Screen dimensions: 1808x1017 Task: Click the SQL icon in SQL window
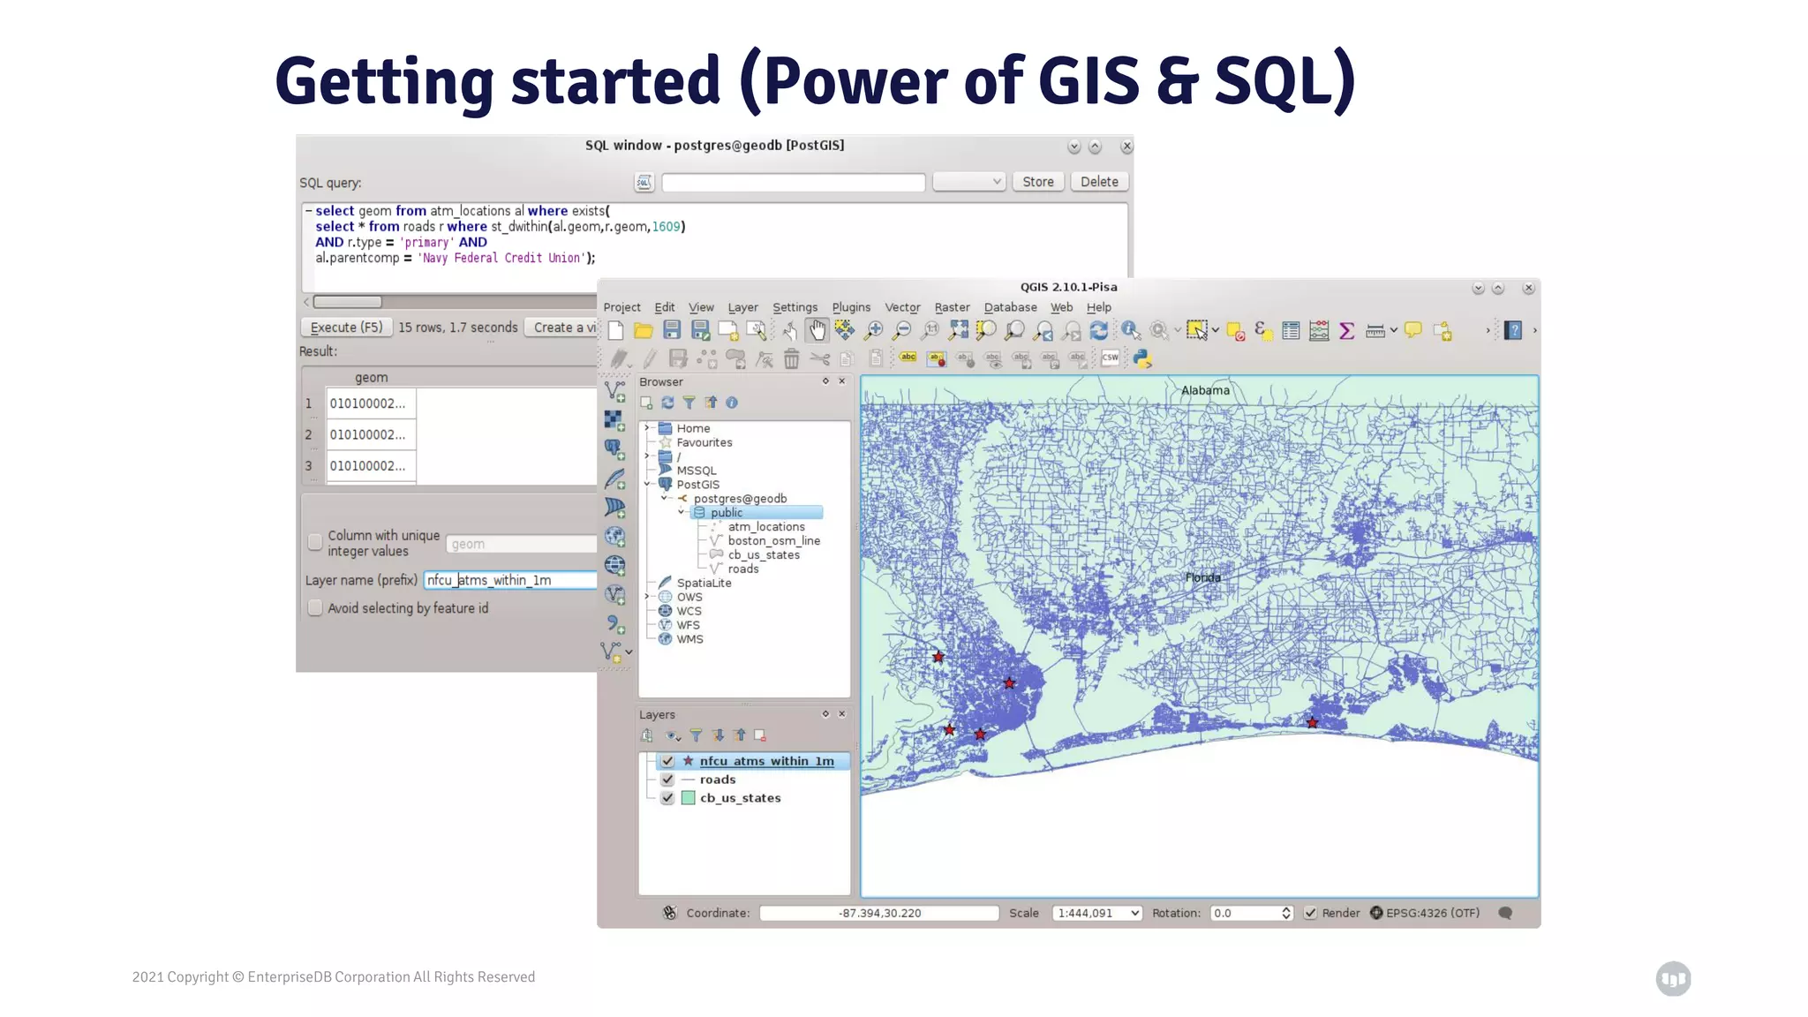[644, 182]
